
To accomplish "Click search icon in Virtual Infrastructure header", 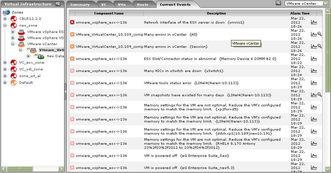I will click(58, 4).
